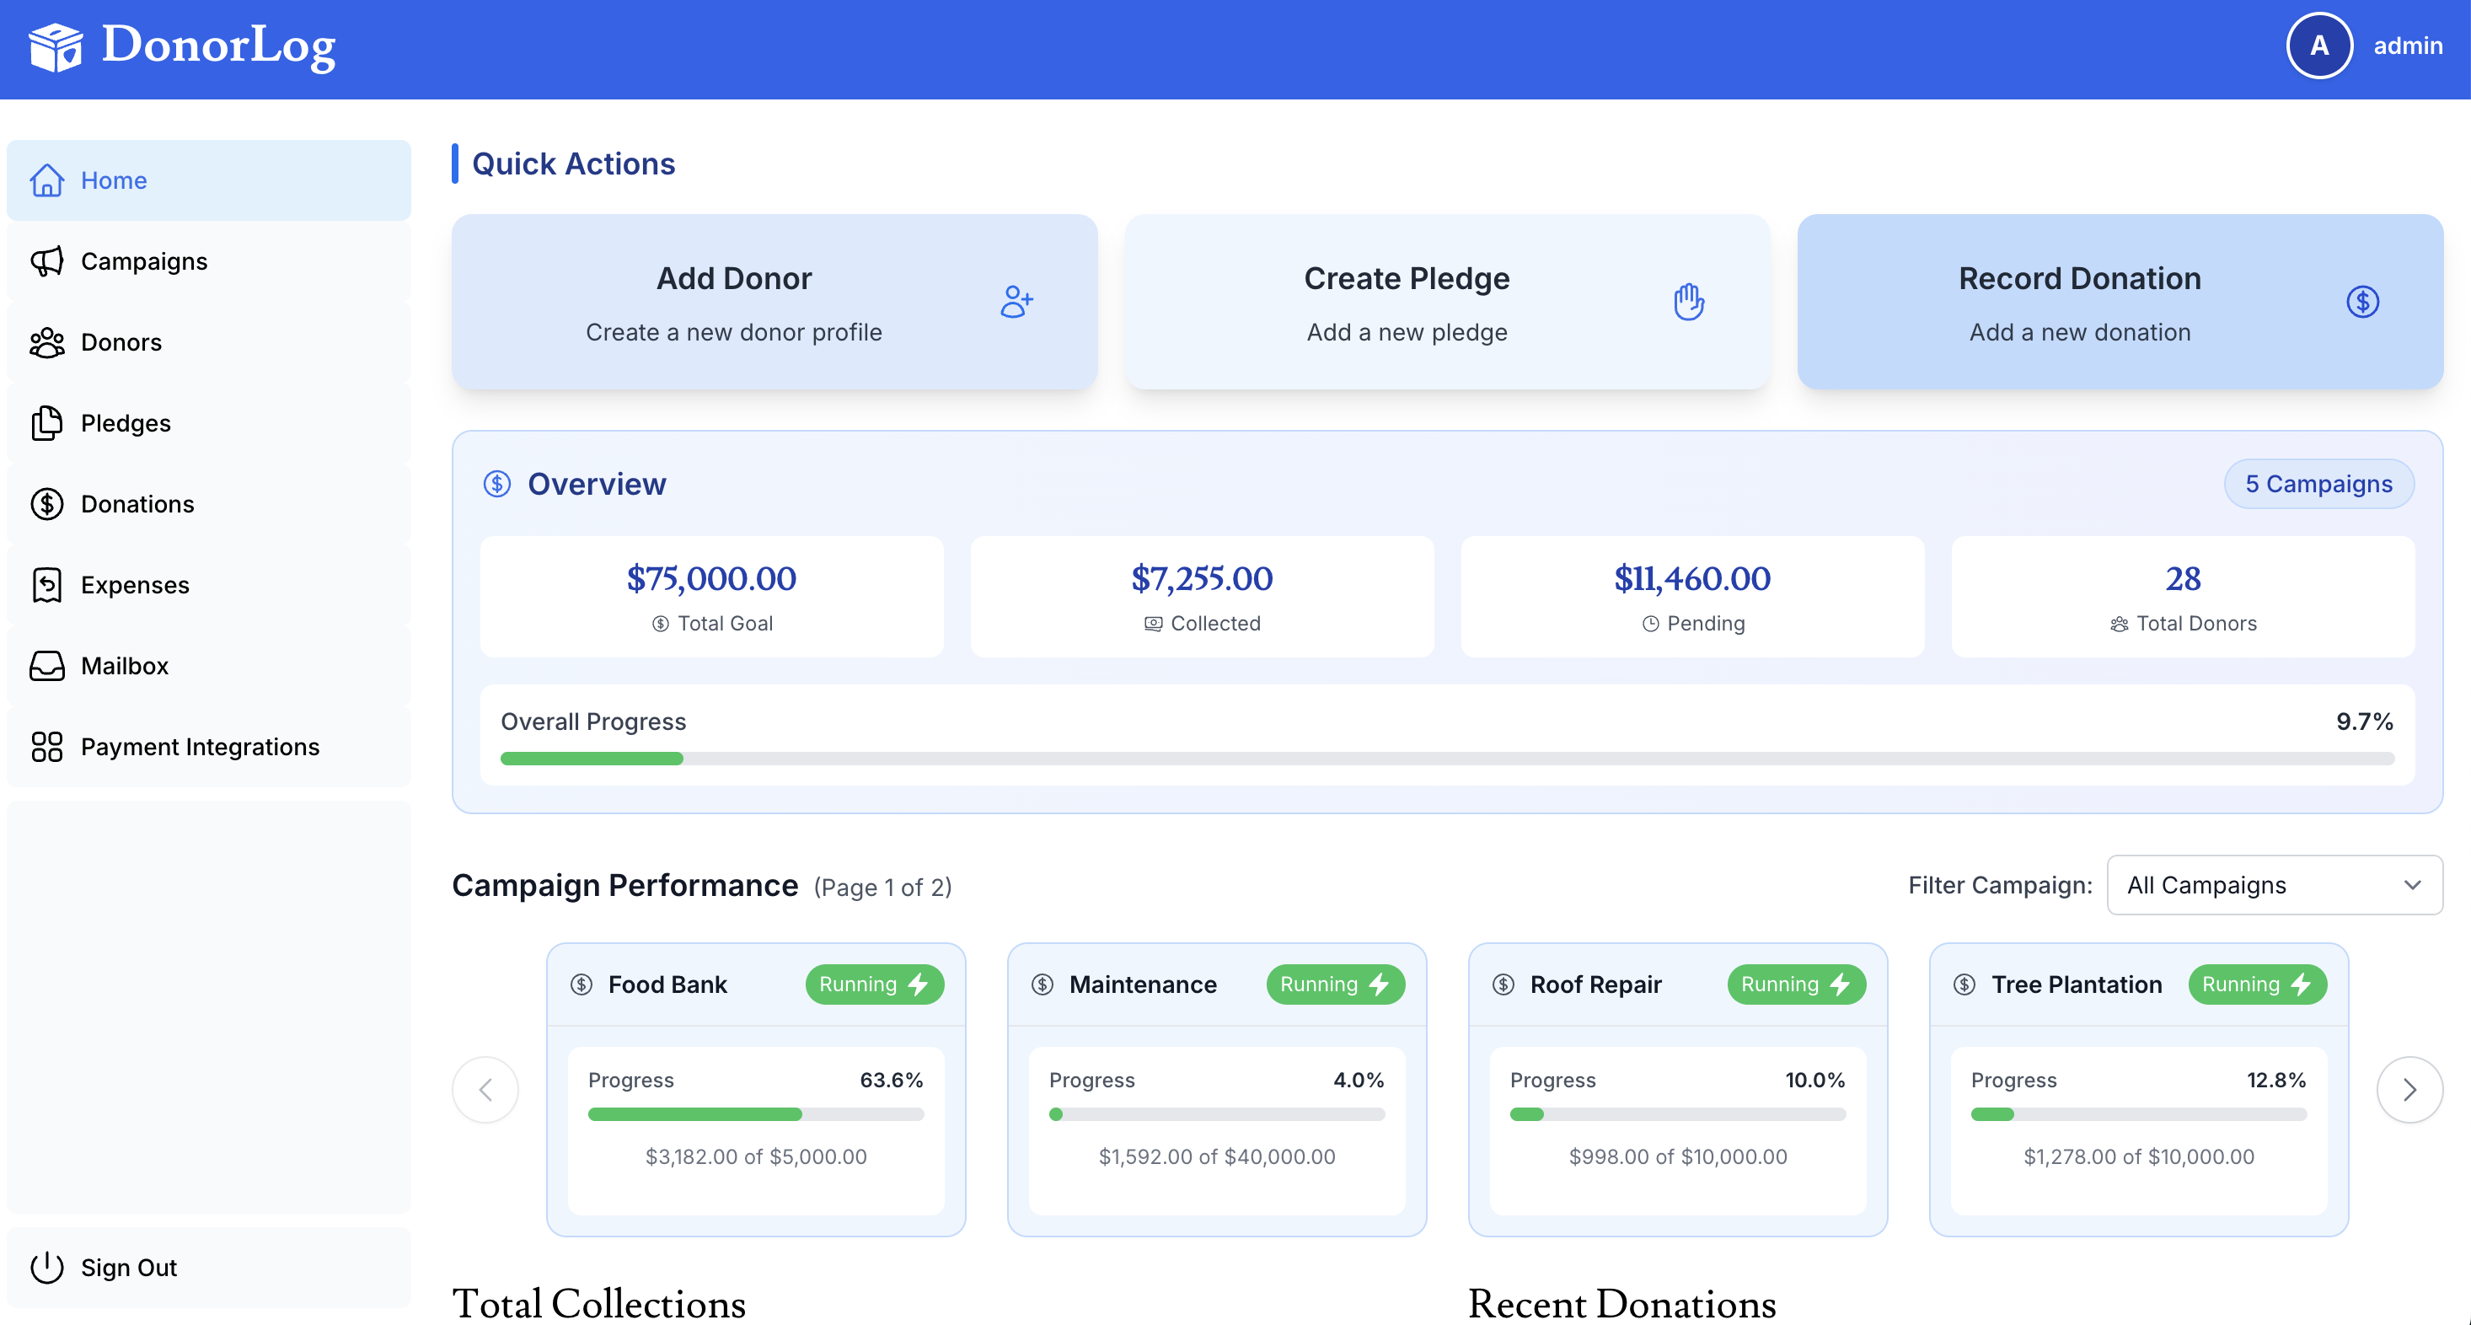Open Expenses using its circular arrow icon
This screenshot has width=2471, height=1325.
click(x=46, y=584)
